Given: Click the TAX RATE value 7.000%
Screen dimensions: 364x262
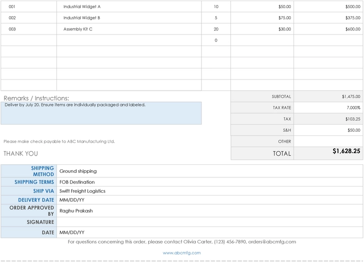Looking at the screenshot, I should point(328,107).
